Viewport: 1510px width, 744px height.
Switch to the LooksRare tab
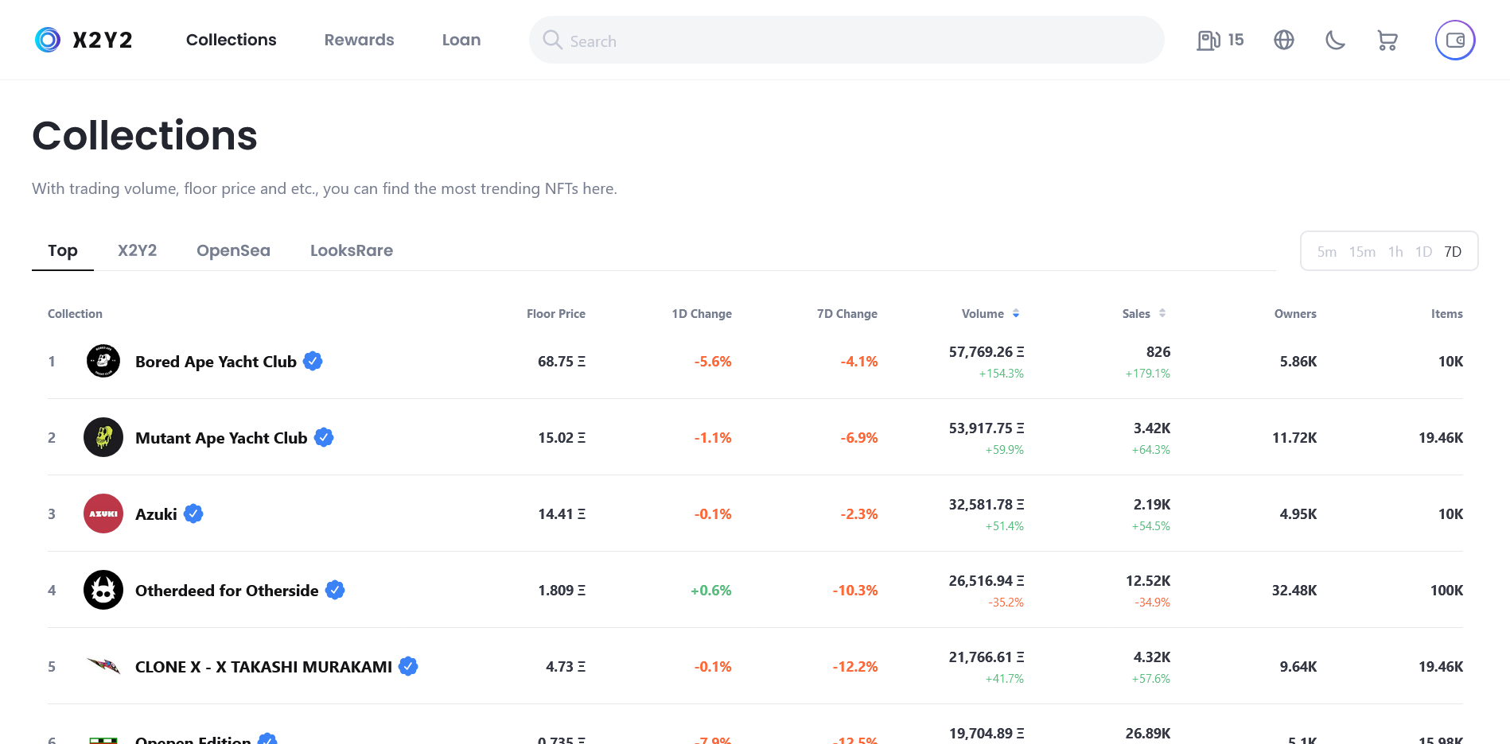(352, 250)
